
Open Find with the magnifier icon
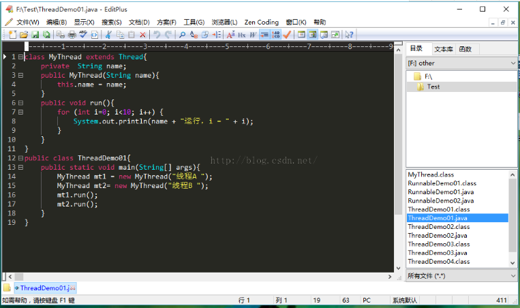(182, 34)
